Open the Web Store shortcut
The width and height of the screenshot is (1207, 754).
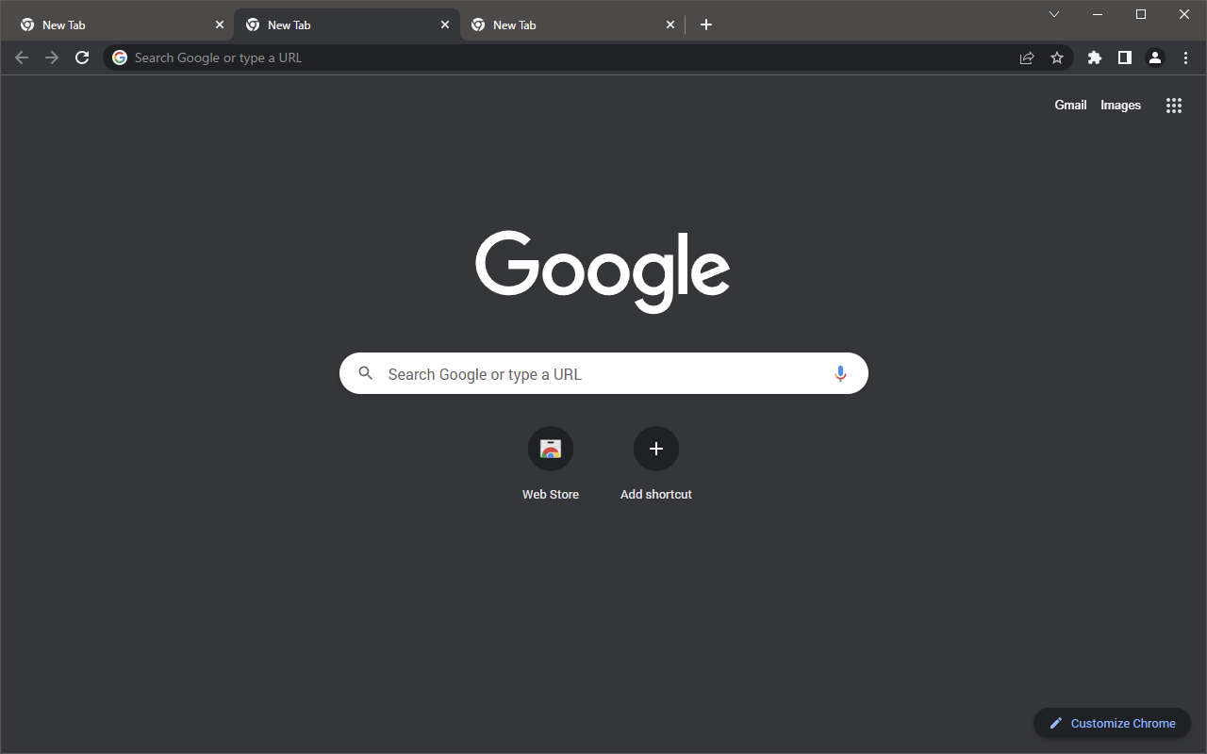(x=551, y=464)
